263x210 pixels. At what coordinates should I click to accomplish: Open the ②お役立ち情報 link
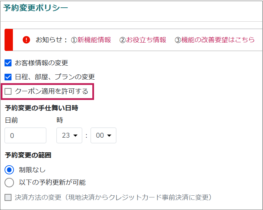tap(143, 40)
